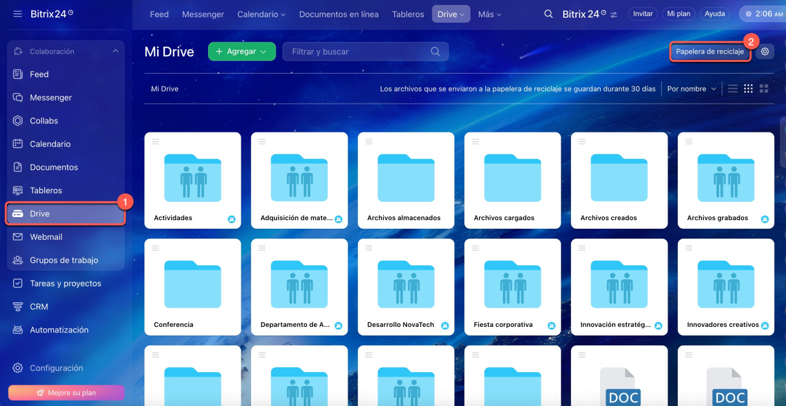Switch to medium grid view icon
Screen dimensions: 786x406
[x=748, y=89]
